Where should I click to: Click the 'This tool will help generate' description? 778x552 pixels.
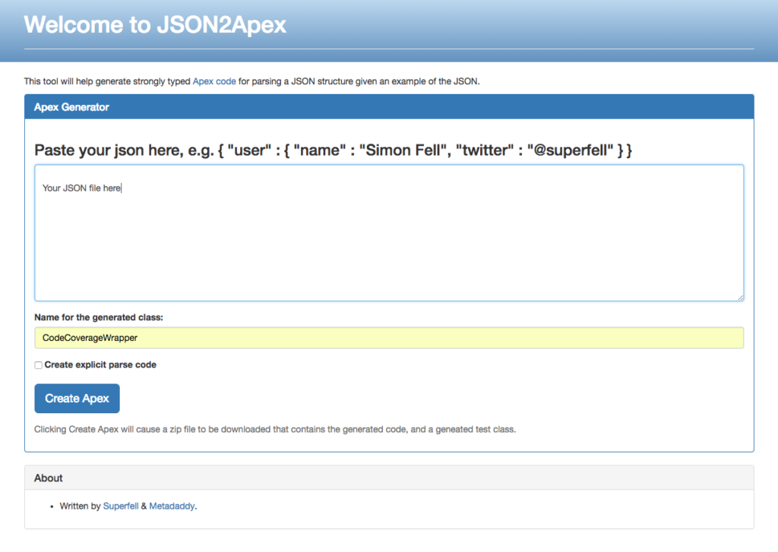point(251,81)
